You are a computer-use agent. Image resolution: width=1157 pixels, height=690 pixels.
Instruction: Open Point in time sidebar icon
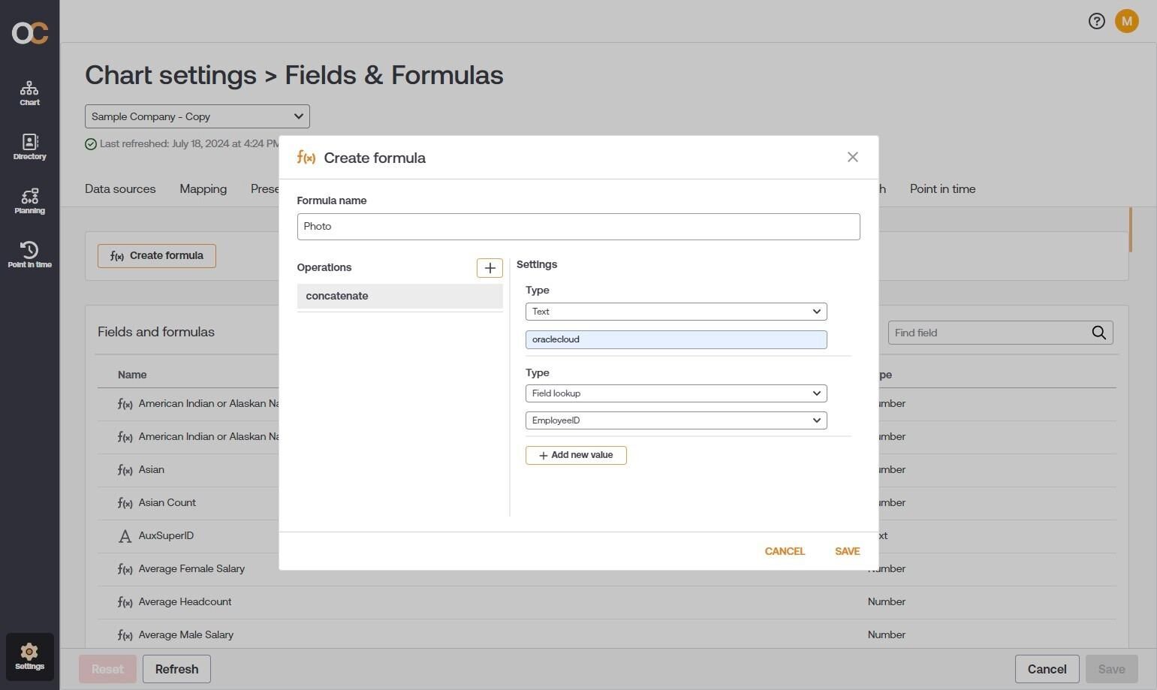tap(29, 255)
